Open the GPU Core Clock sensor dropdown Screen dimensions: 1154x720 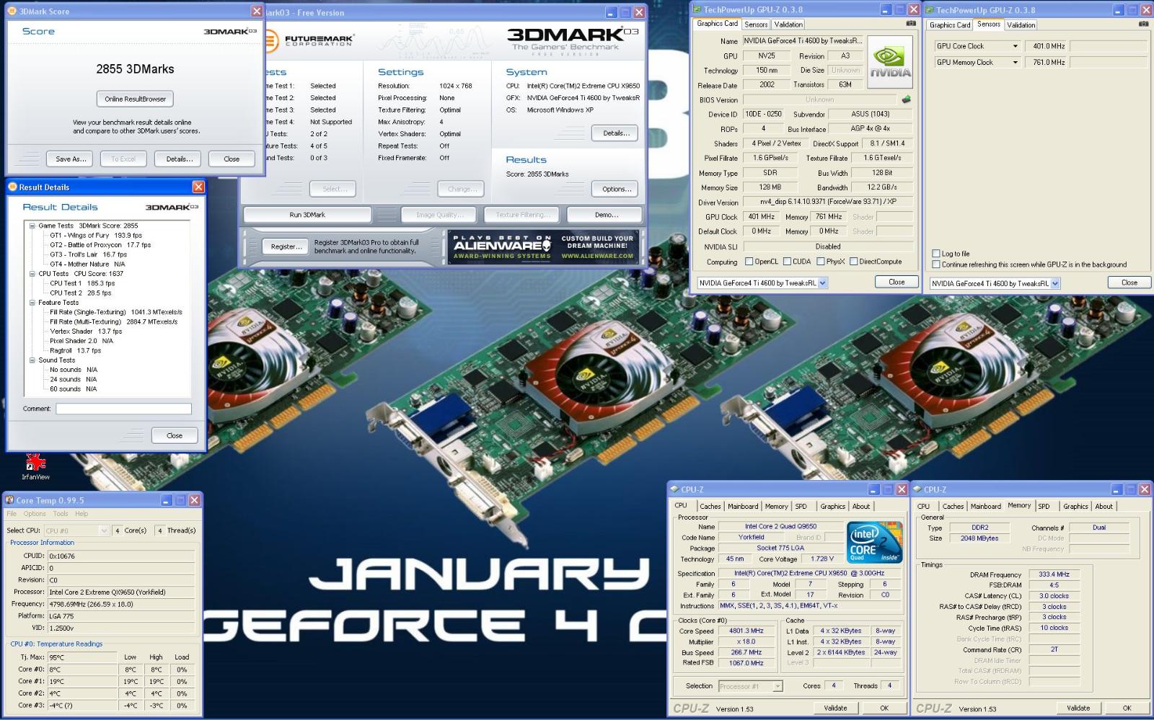1015,46
